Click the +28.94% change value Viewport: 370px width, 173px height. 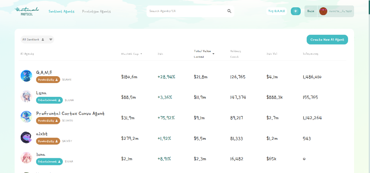(x=166, y=77)
